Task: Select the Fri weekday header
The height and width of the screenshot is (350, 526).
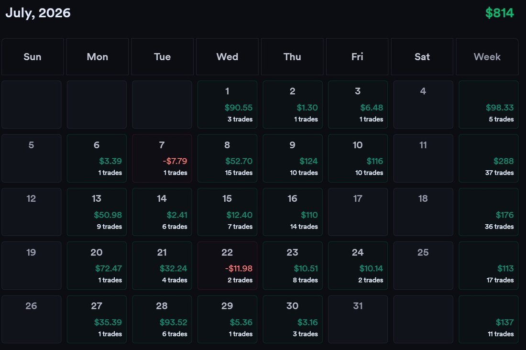Action: click(357, 56)
